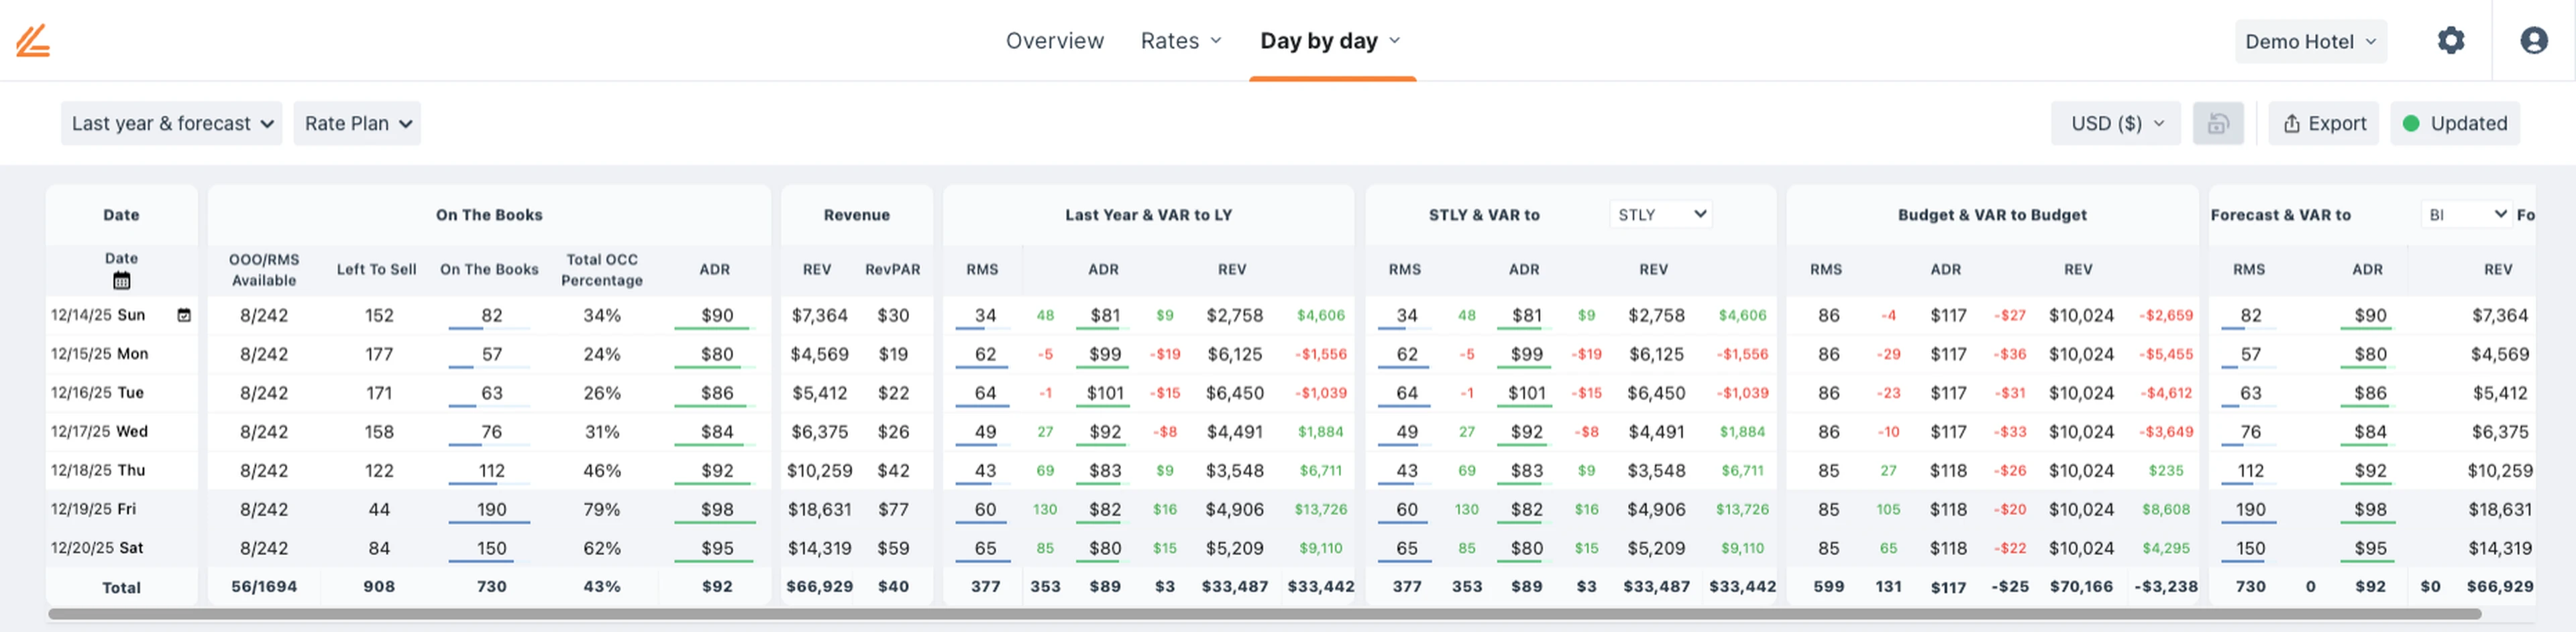Switch to the Overview tab
The image size is (2576, 632).
point(1054,41)
